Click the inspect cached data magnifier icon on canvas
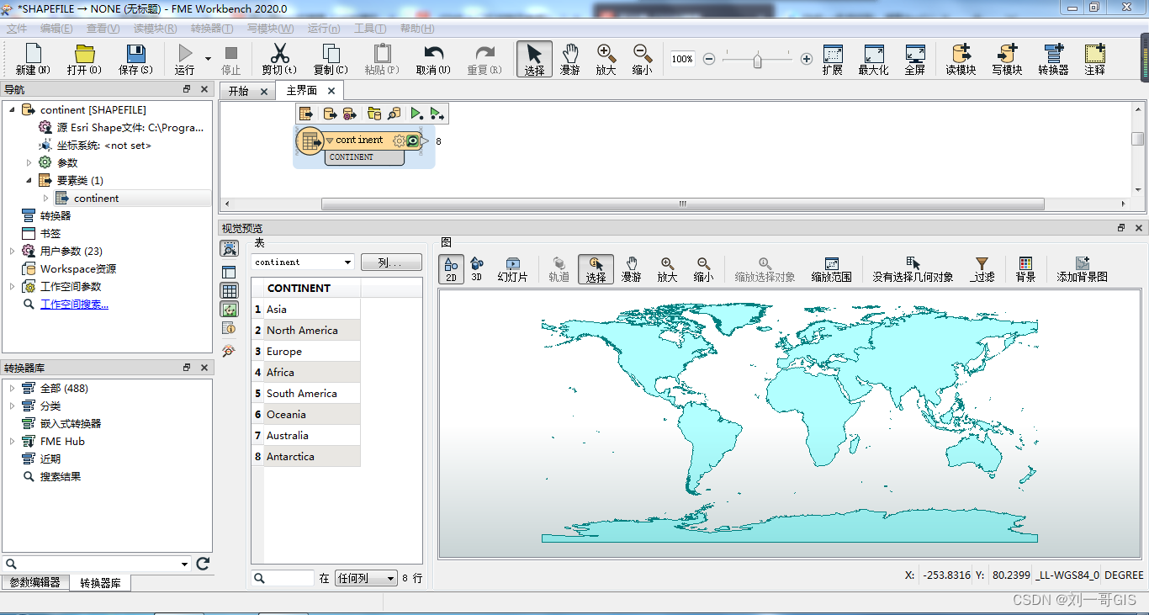Screen dimensions: 1149x615 click(394, 114)
